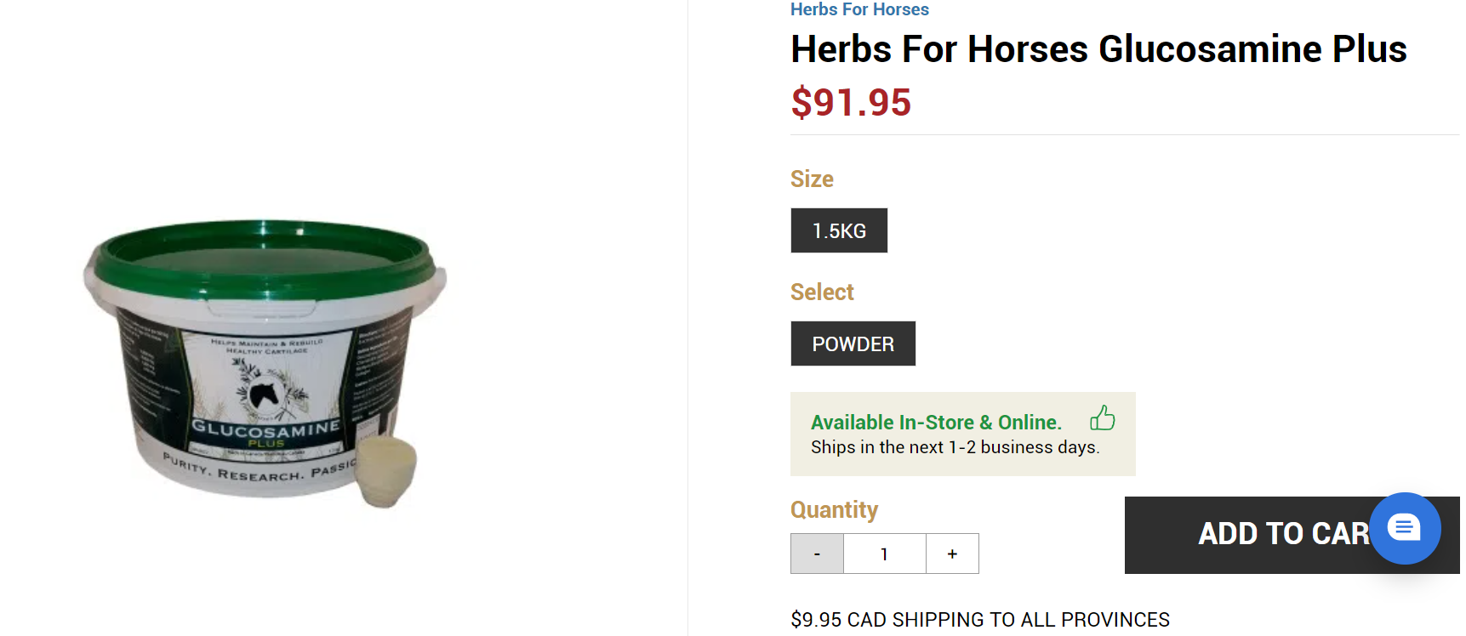Click the Size heading label

(812, 179)
